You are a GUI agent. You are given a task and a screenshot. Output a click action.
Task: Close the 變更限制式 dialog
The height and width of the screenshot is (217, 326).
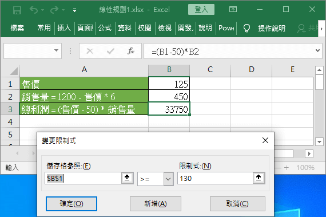(x=265, y=140)
